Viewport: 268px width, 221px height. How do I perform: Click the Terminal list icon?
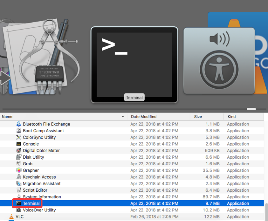tap(19, 203)
